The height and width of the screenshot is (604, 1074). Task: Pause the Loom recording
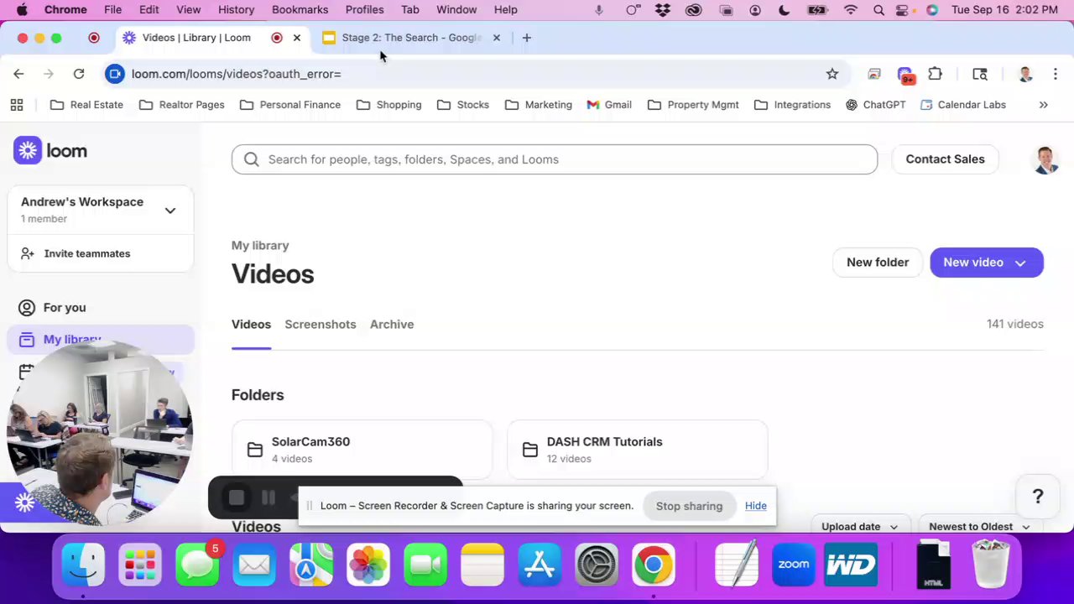(x=268, y=498)
